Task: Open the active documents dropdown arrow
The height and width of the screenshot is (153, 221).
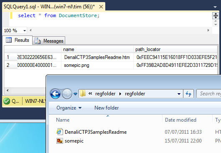Action: [x=215, y=7]
